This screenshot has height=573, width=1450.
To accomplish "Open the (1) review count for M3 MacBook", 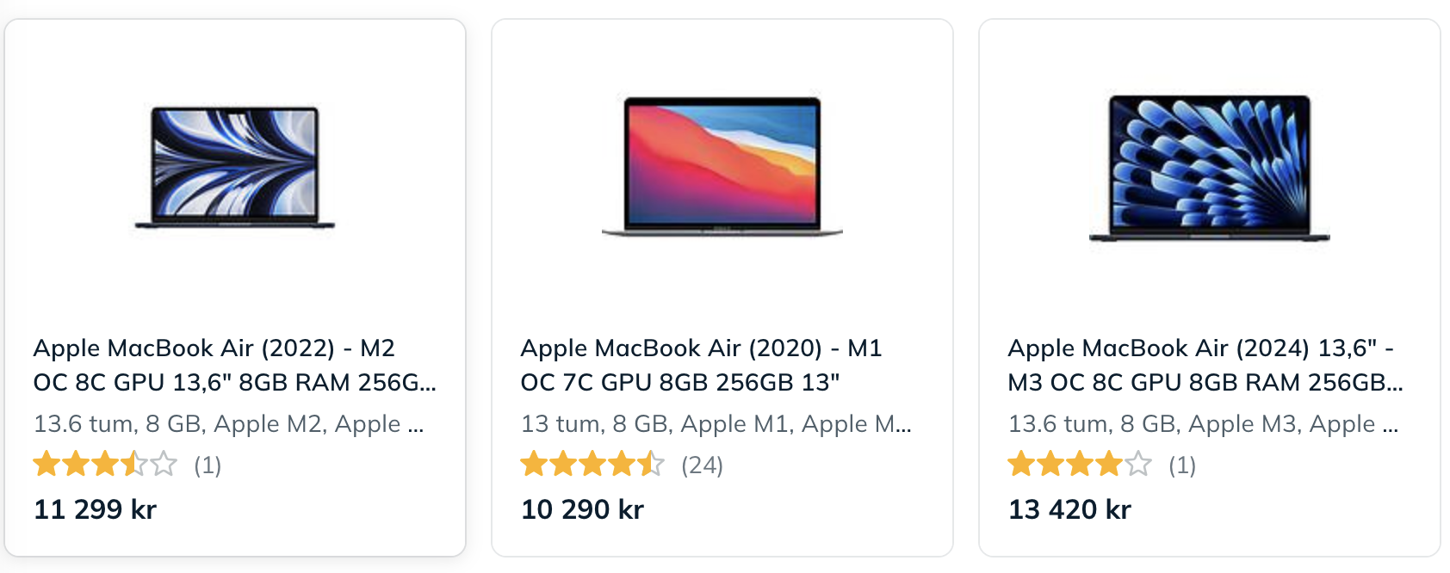I will pos(1182,465).
